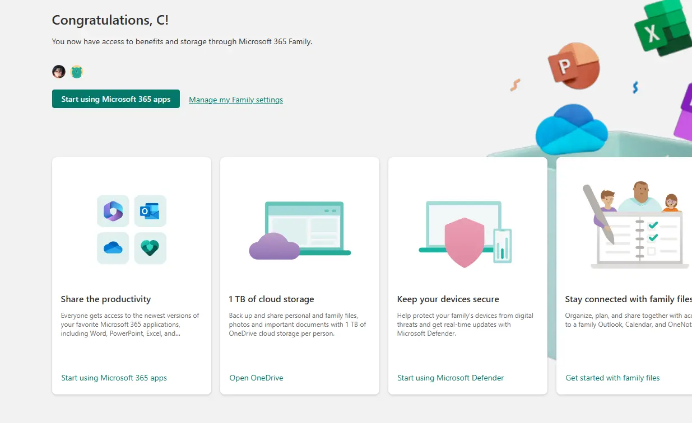Click the OneDrive icon in productivity card

(x=113, y=248)
